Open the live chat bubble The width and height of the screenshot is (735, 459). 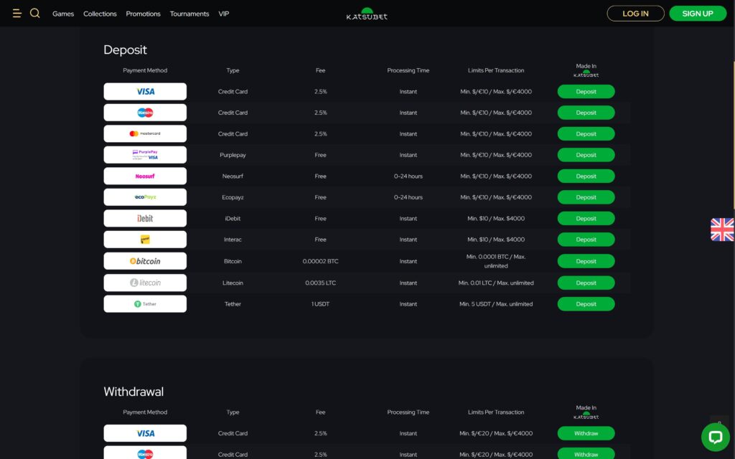[x=715, y=436]
